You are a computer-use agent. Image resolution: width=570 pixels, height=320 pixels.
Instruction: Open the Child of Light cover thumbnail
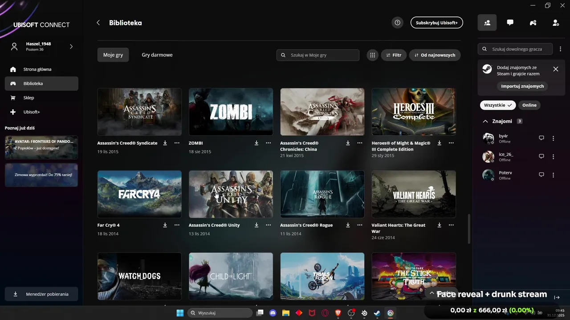click(x=231, y=276)
